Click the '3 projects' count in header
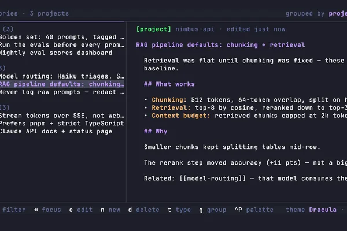 pos(49,13)
